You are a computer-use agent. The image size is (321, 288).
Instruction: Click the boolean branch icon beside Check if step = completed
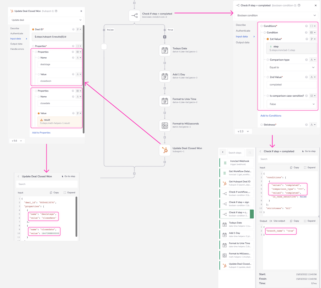(135, 15)
